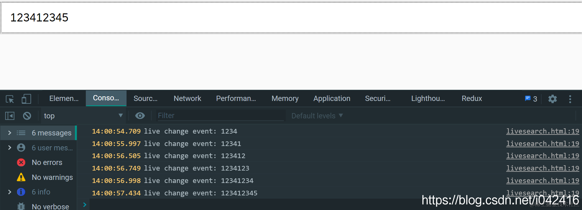This screenshot has height=210, width=582.
Task: Select the blue info icon
Action: coord(21,192)
